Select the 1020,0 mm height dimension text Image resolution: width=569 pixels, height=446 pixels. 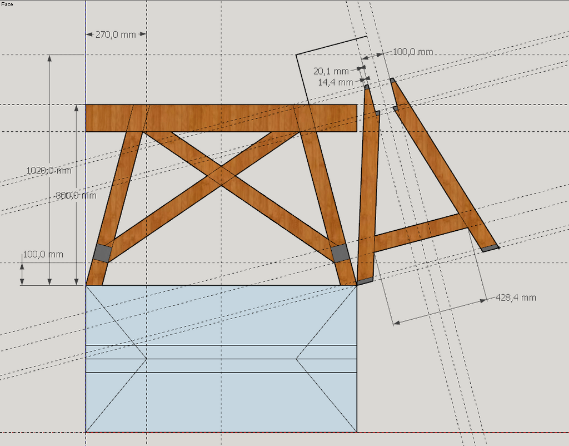49,171
